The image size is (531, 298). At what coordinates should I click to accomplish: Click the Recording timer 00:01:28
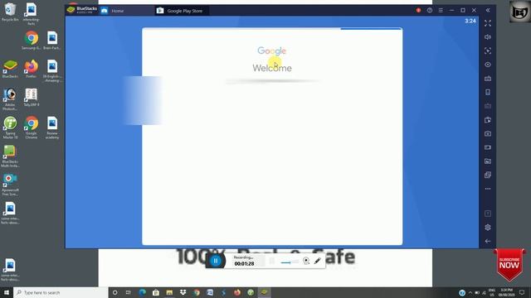(x=244, y=263)
